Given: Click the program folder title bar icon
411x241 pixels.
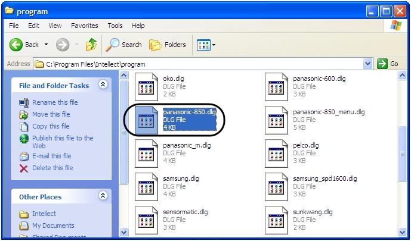Looking at the screenshot, I should 10,11.
